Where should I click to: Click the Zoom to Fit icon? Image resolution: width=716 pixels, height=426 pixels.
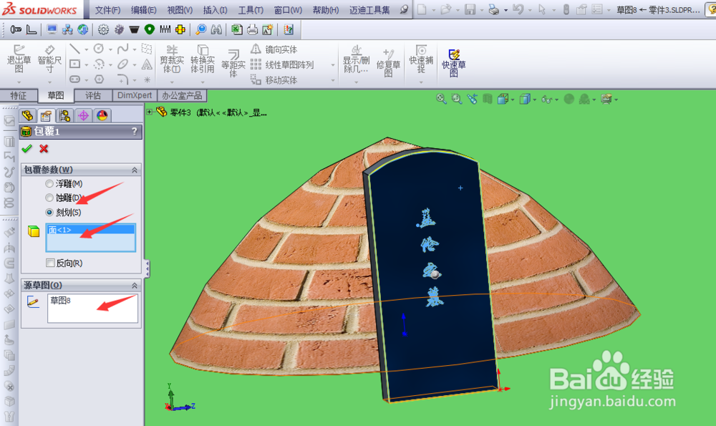pos(440,99)
